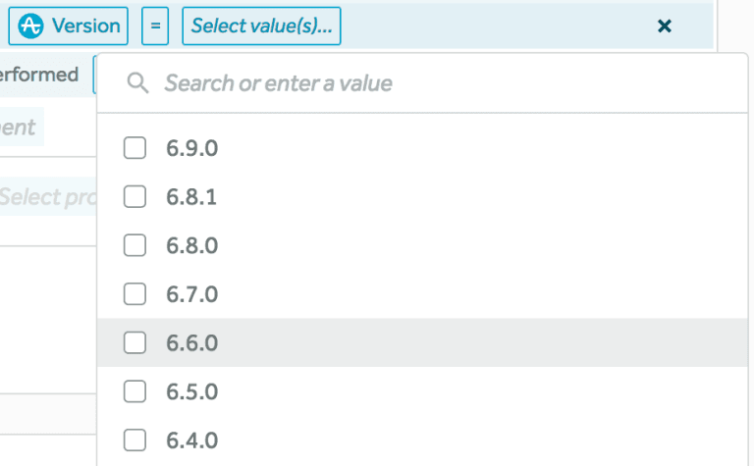Open the Version property dropdown
This screenshot has width=754, height=466.
point(69,26)
